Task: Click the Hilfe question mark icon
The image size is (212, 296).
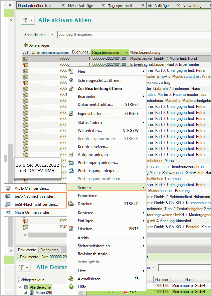Action: [x=71, y=287]
